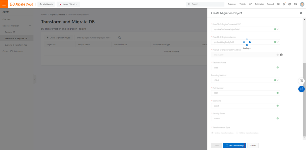This screenshot has width=306, height=150.
Task: Click the Transformation Type column header
Action: [162, 45]
